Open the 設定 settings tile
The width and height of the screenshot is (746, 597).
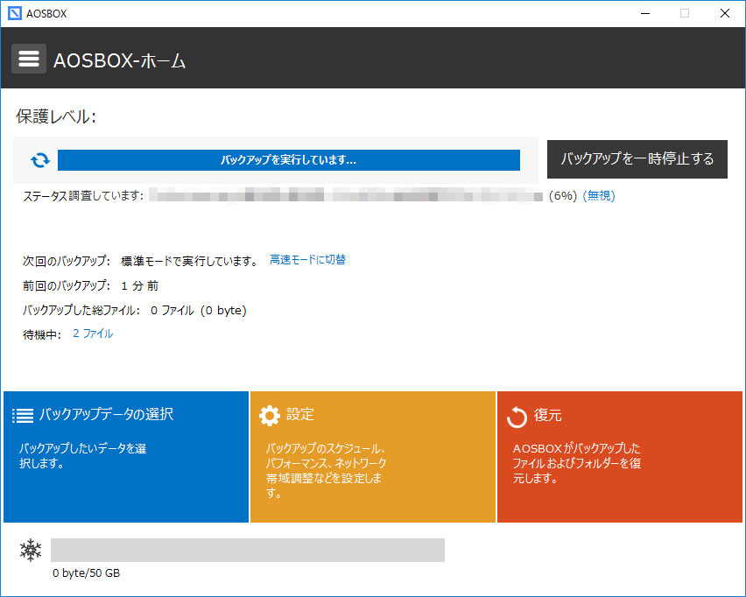click(x=373, y=457)
